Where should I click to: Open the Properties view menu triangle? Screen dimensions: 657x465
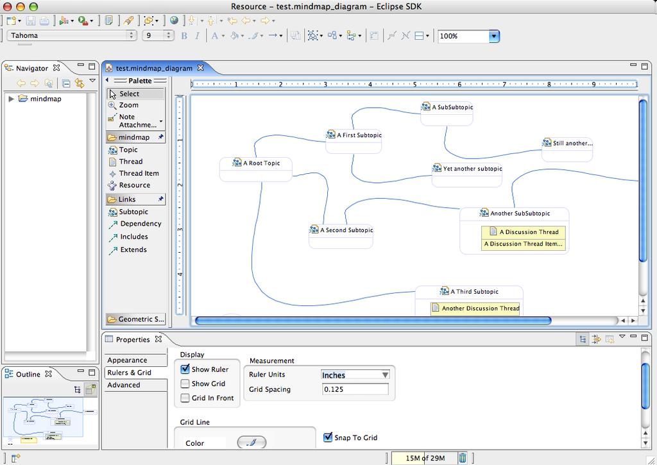pos(622,336)
